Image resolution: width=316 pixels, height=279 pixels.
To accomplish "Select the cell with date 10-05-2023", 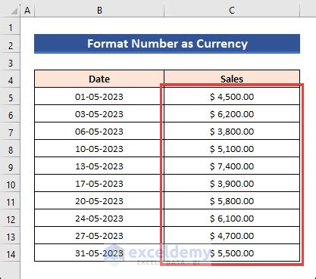I will [x=99, y=149].
